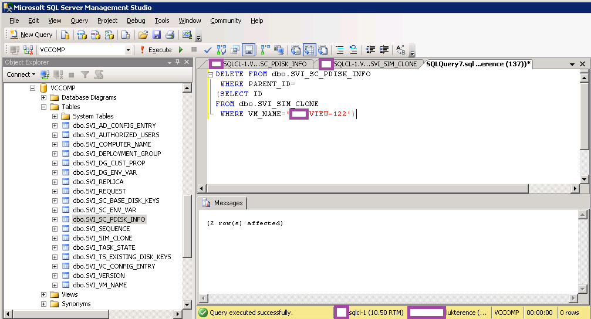Click the Execute query button
Screen dimensions: 591x319
tap(155, 50)
